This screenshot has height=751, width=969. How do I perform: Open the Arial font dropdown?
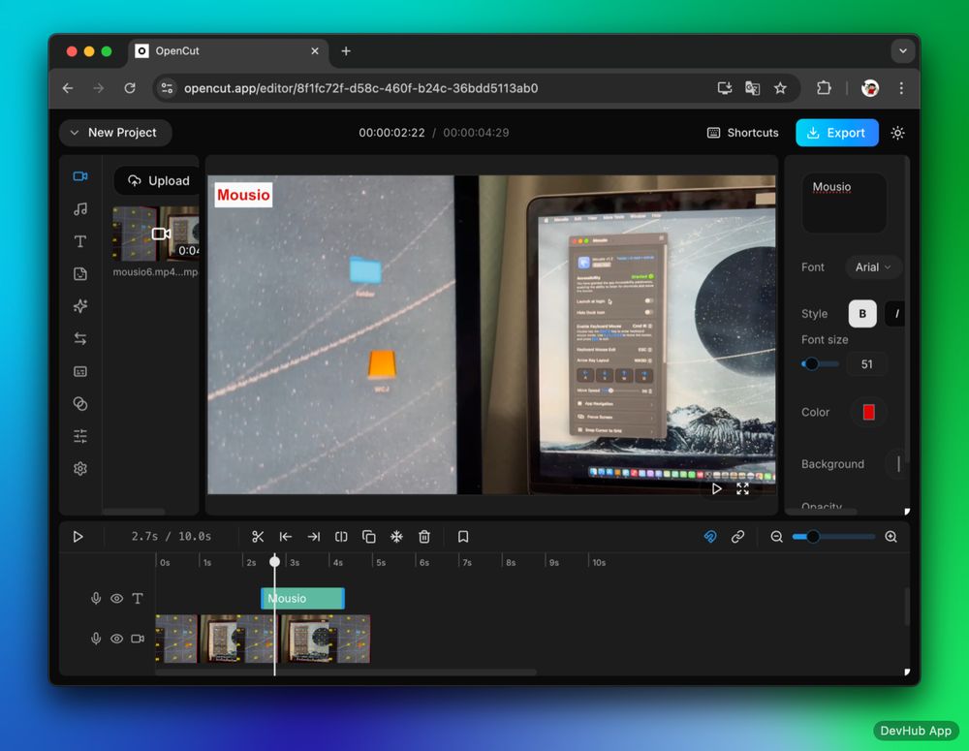(873, 267)
